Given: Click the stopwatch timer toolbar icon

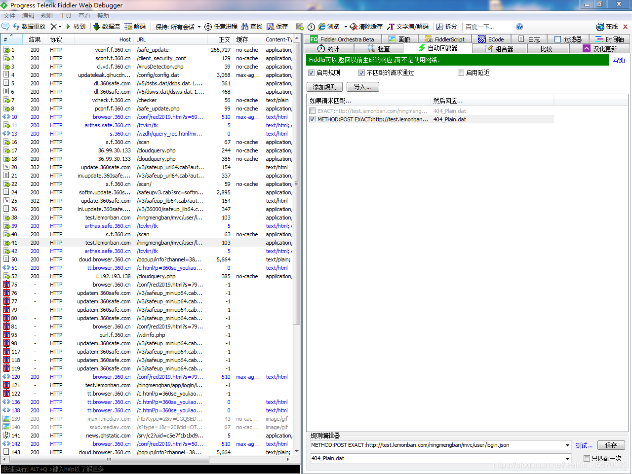Looking at the screenshot, I should [x=311, y=27].
